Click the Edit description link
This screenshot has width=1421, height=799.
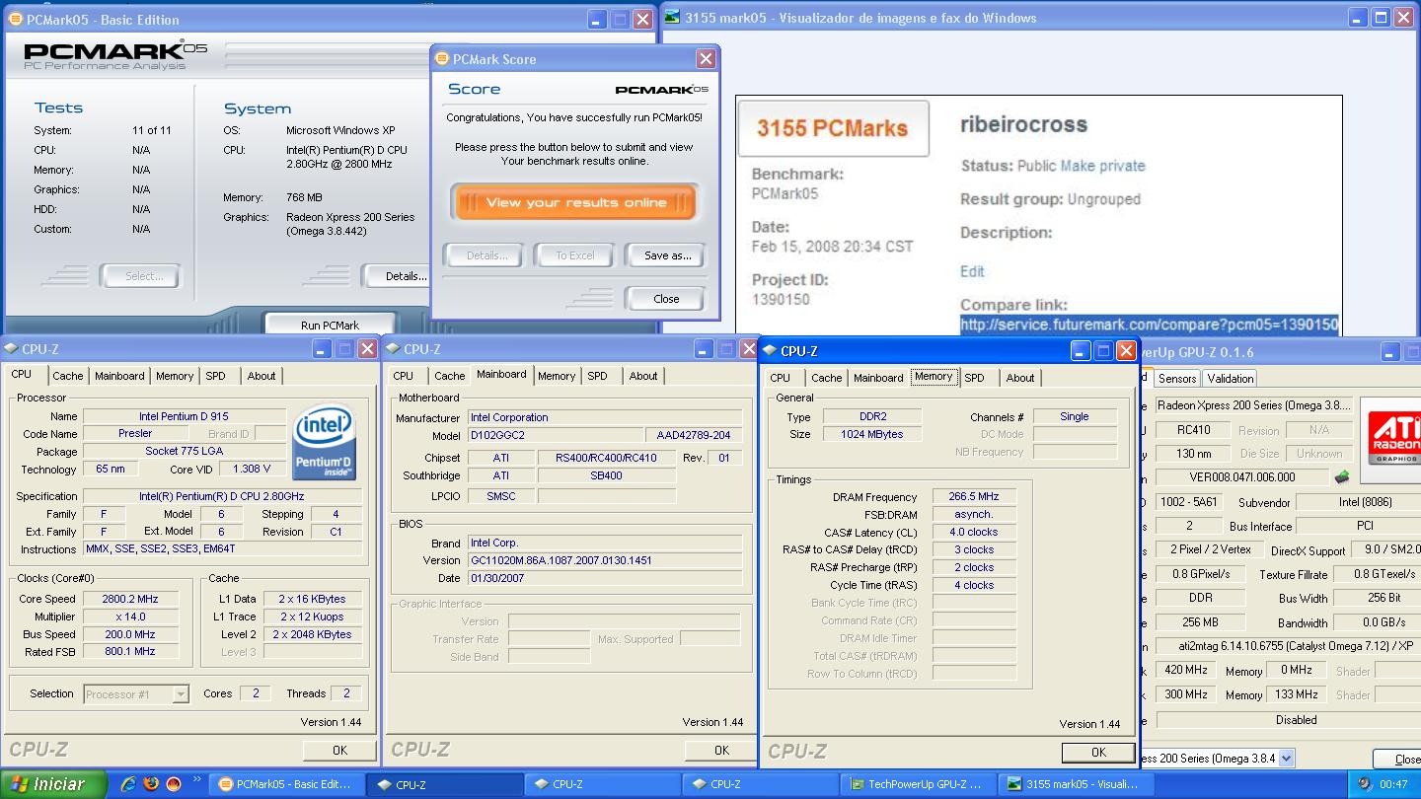(x=972, y=271)
